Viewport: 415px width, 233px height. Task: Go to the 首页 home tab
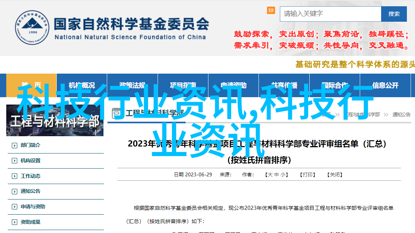pos(31,85)
